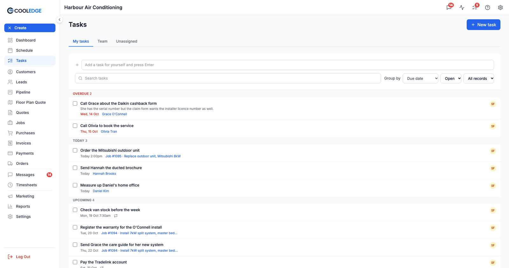
Task: Click the Dashboard icon in sidebar
Action: click(x=10, y=40)
